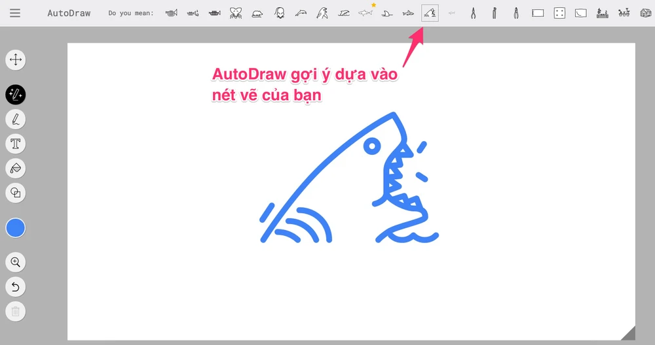
Task: Open the blue color picker
Action: (x=16, y=228)
